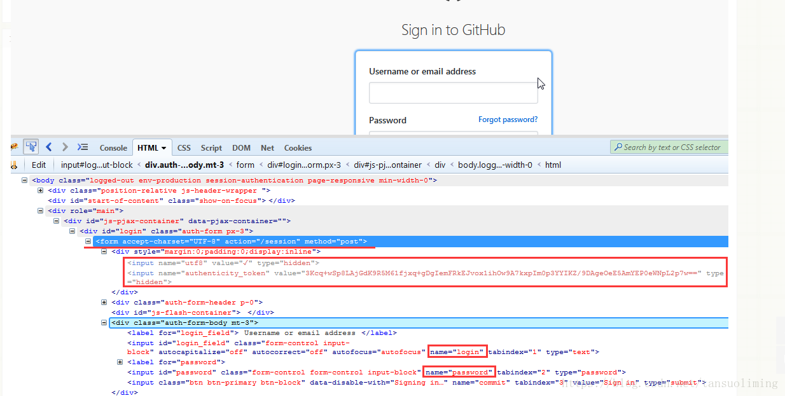Focus the Search by text or CSS selector box

tap(669, 147)
